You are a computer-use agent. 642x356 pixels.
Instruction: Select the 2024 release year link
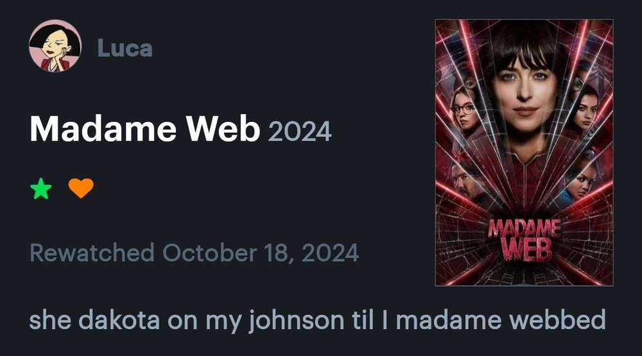coord(300,131)
